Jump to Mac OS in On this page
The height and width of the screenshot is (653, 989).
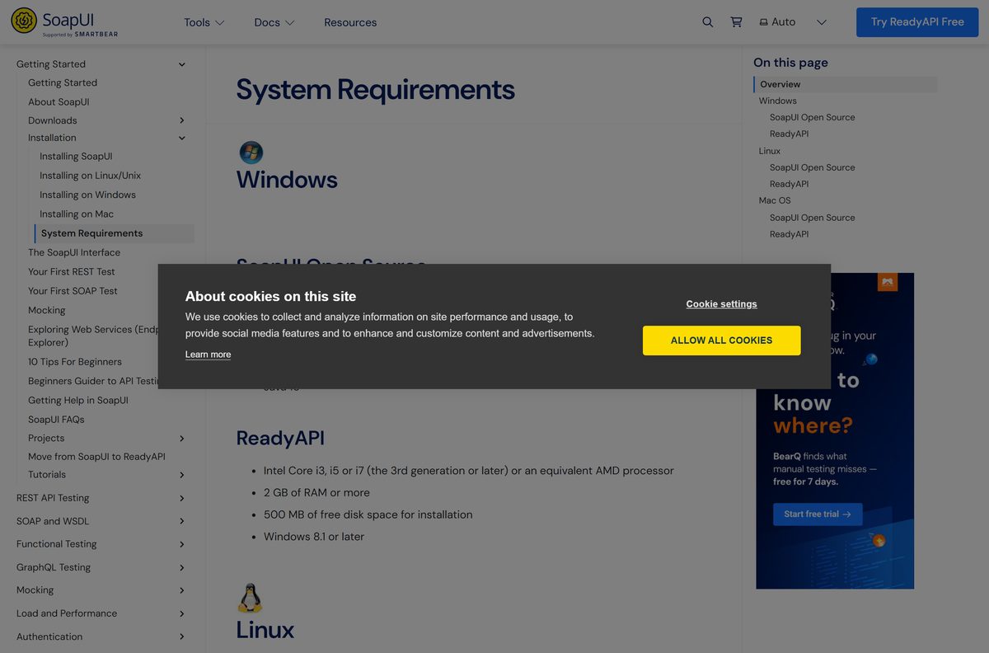(774, 200)
